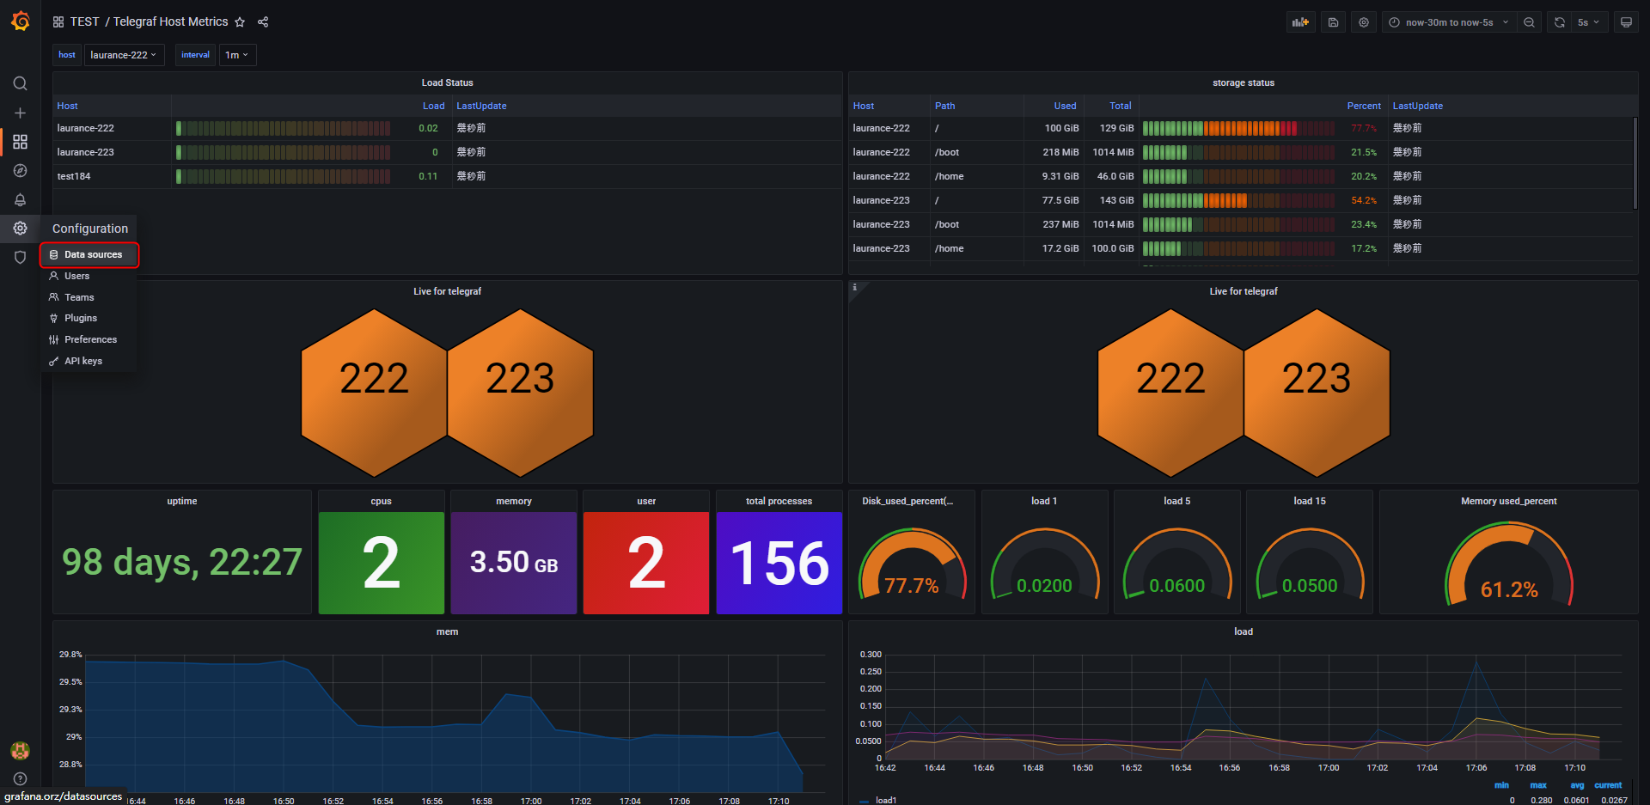
Task: Click the 156 total processes stat
Action: click(x=779, y=563)
